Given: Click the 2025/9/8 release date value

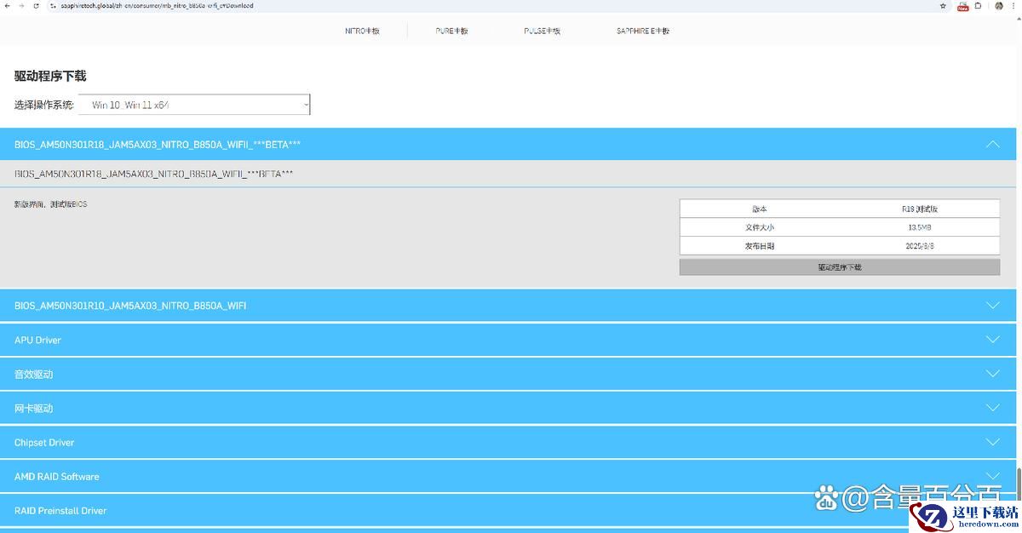Looking at the screenshot, I should click(x=920, y=246).
